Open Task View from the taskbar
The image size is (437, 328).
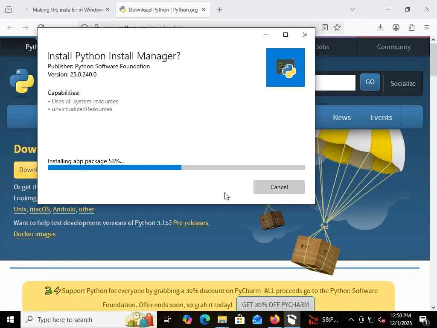(x=167, y=319)
